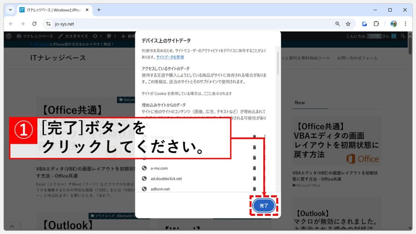Reload the page with the refresh icon

(34, 24)
